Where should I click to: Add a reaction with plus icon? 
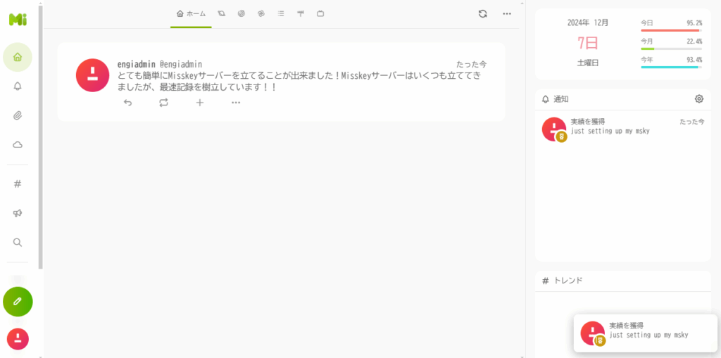[199, 103]
